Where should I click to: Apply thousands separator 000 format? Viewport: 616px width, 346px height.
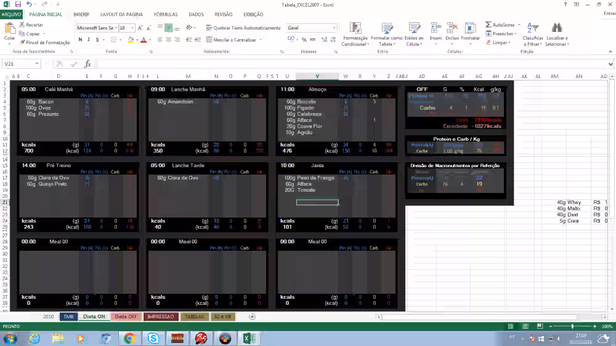pos(313,39)
